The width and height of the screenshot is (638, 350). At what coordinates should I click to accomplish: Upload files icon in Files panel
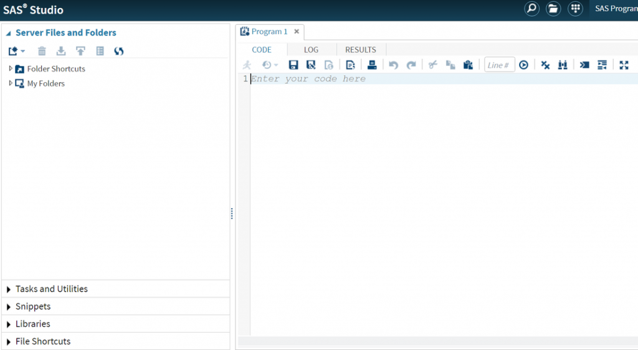click(x=80, y=51)
